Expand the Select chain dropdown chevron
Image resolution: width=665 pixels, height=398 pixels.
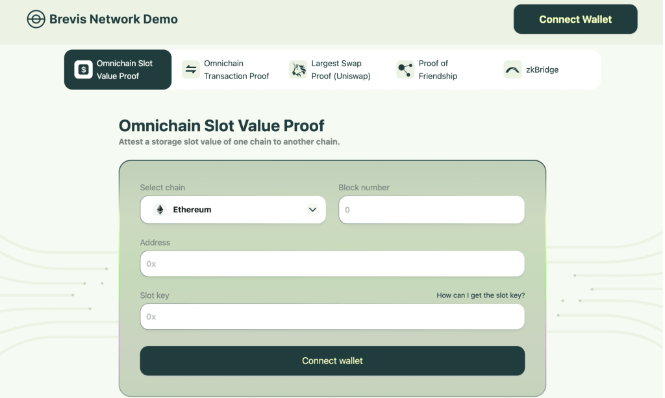click(312, 210)
